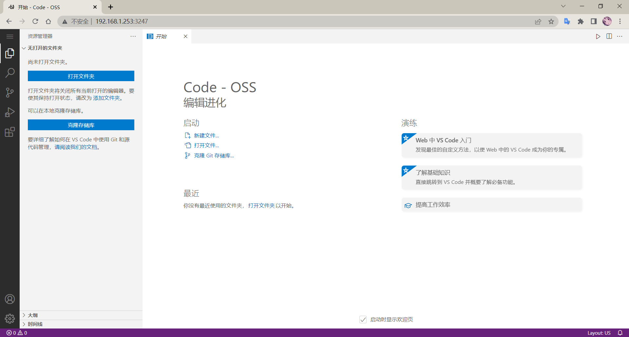Screen dimensions: 629x337
Task: Open the Run and Debug view
Action: [10, 112]
